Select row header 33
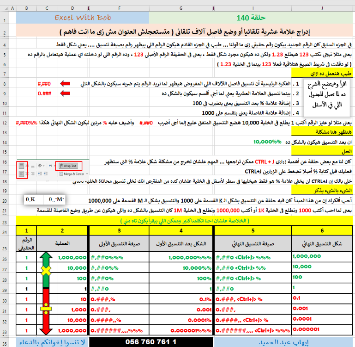 pos(5,330)
